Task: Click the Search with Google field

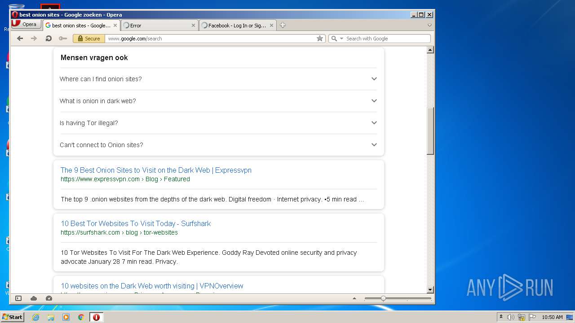Action: (387, 39)
